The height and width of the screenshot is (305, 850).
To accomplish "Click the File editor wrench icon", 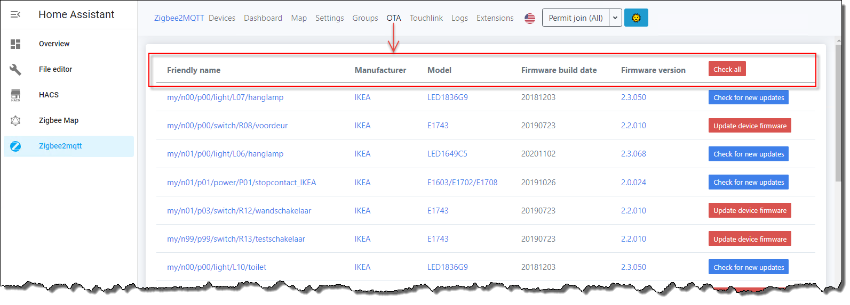I will (15, 69).
